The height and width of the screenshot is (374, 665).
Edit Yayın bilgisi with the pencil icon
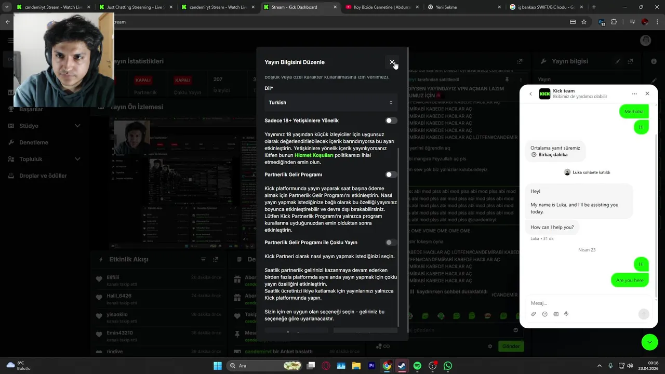618,61
